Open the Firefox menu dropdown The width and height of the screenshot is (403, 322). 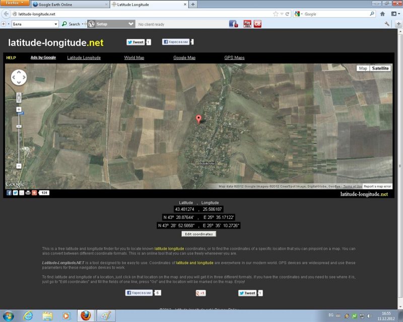pos(15,4)
